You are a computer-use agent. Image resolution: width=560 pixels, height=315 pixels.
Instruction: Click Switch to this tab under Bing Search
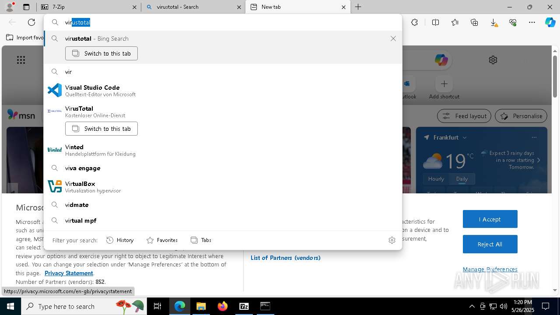point(101,53)
